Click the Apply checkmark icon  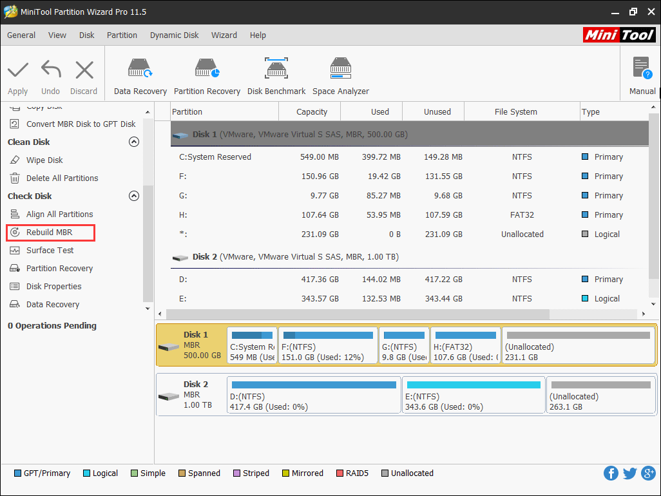point(17,70)
